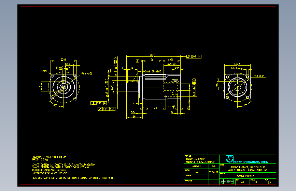Click the date cell '20-Dec-07'
Image resolution: width=296 pixels, height=191 pixels.
coord(213,172)
